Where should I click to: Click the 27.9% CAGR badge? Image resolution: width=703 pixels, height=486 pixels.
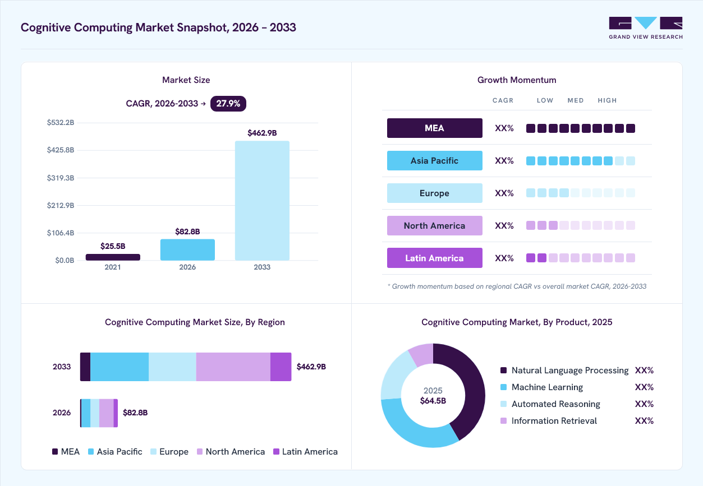pos(228,104)
